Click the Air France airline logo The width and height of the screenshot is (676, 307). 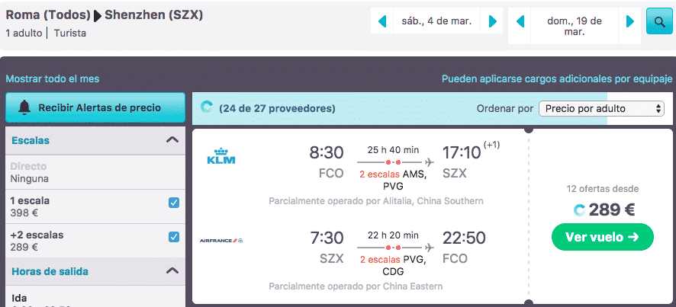click(221, 241)
